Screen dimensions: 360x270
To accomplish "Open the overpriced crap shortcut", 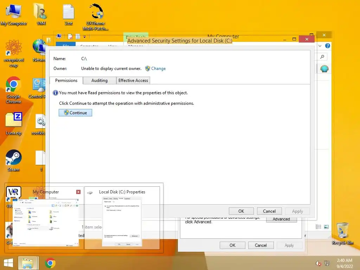I will tap(14, 53).
